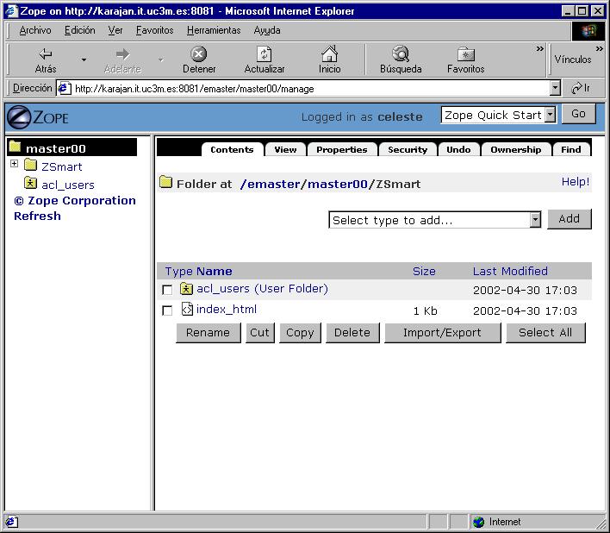The height and width of the screenshot is (533, 610).
Task: Click the Cut button
Action: (x=260, y=333)
